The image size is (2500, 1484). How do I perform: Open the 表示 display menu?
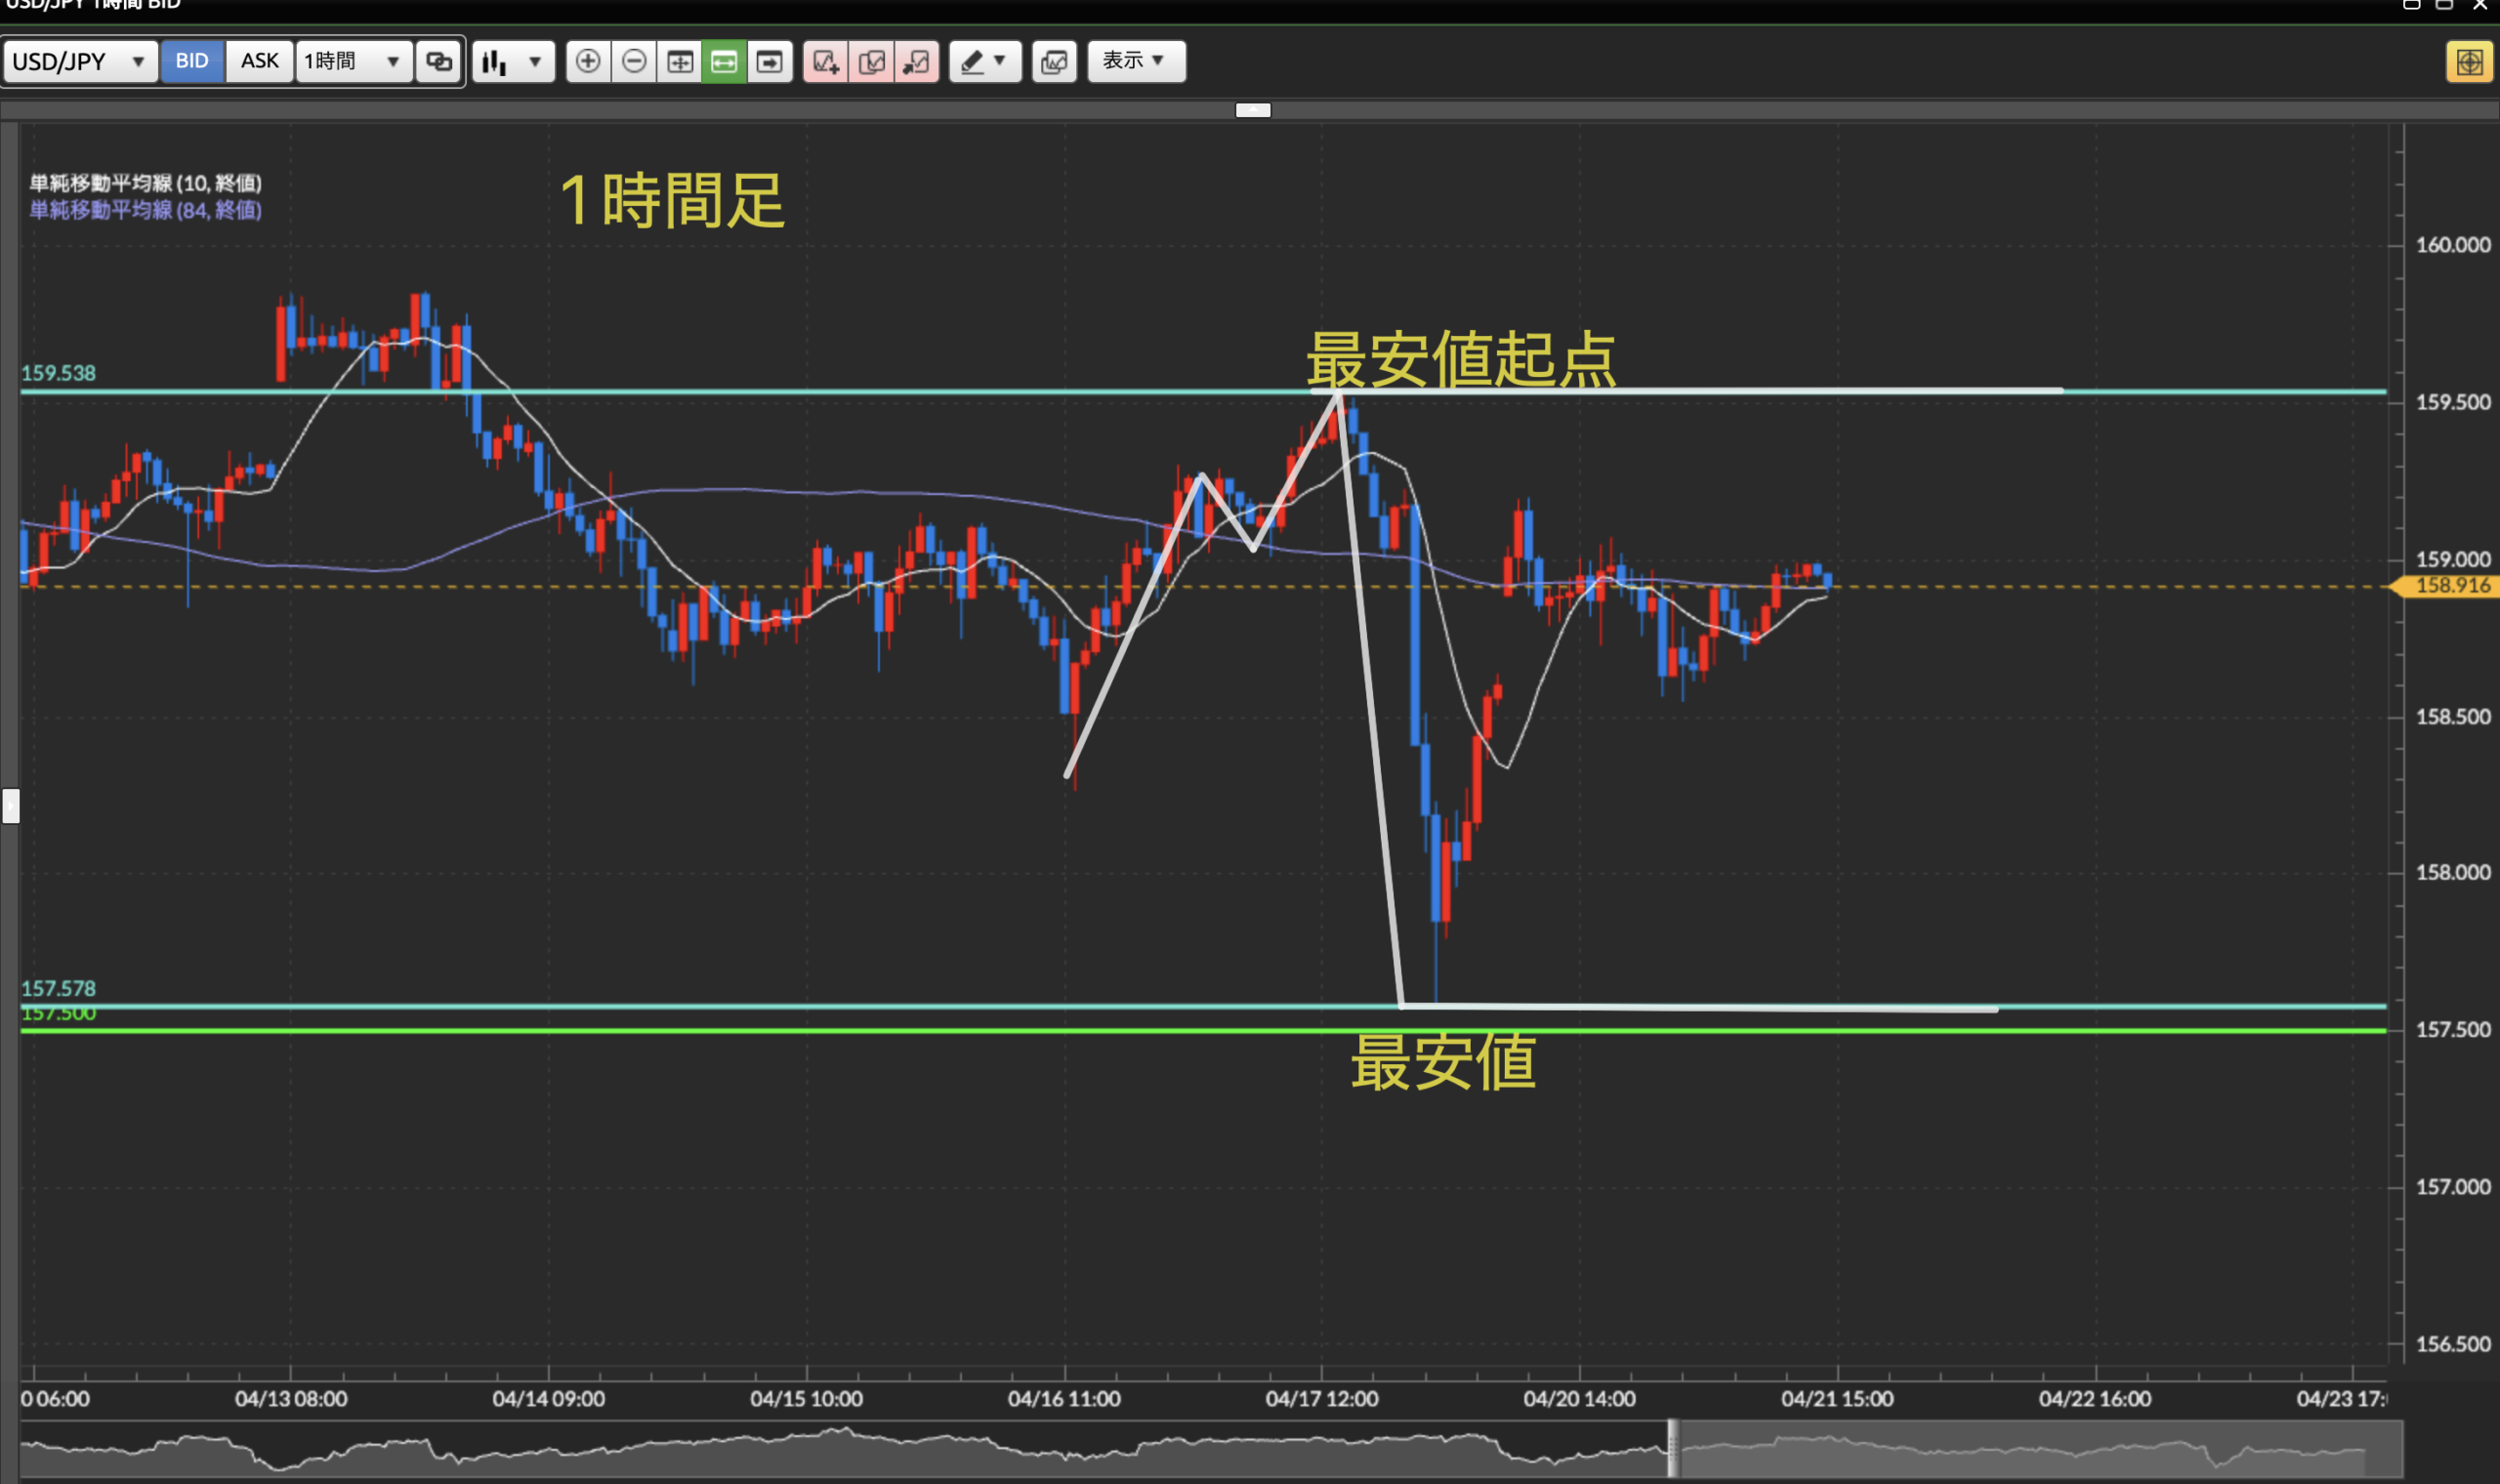(1135, 61)
